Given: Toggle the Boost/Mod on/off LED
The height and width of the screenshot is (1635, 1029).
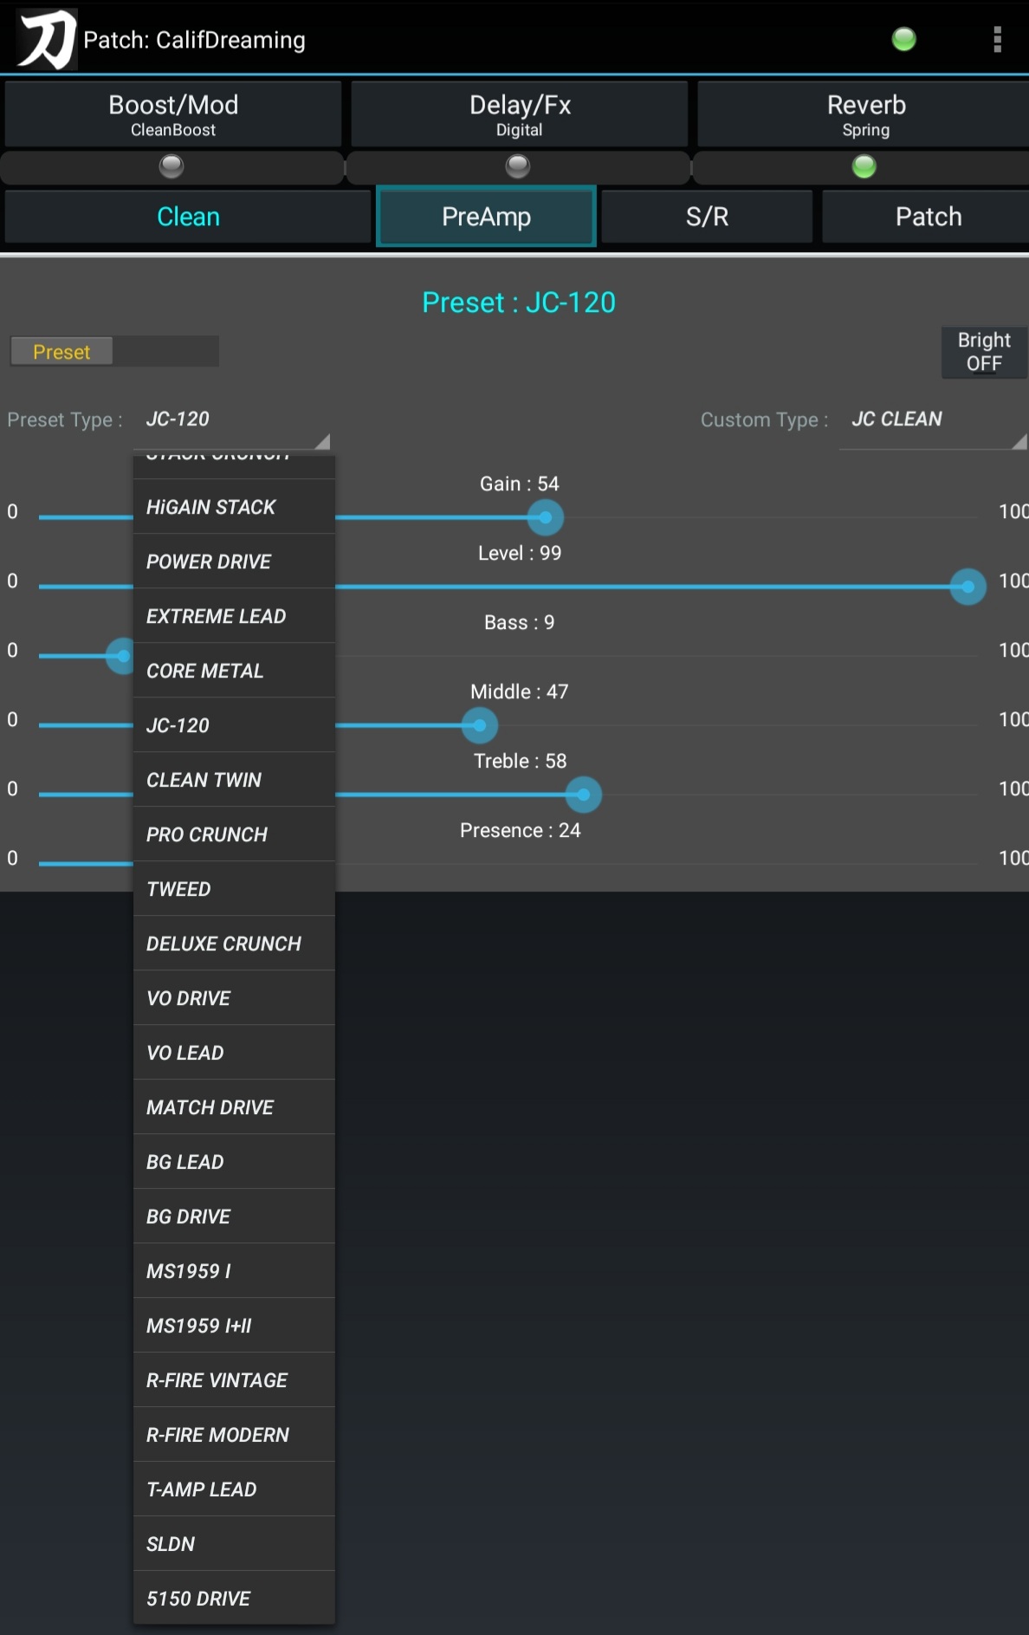Looking at the screenshot, I should tap(171, 166).
